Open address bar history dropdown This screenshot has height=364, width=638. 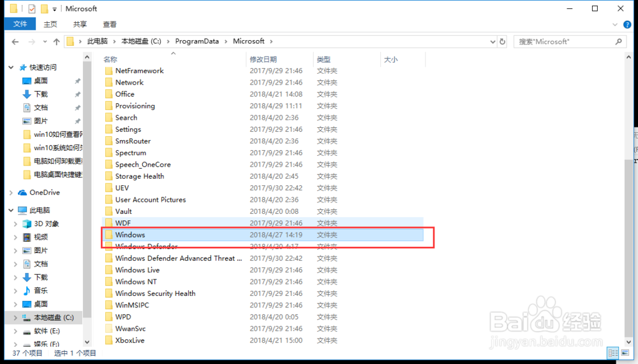click(x=493, y=41)
